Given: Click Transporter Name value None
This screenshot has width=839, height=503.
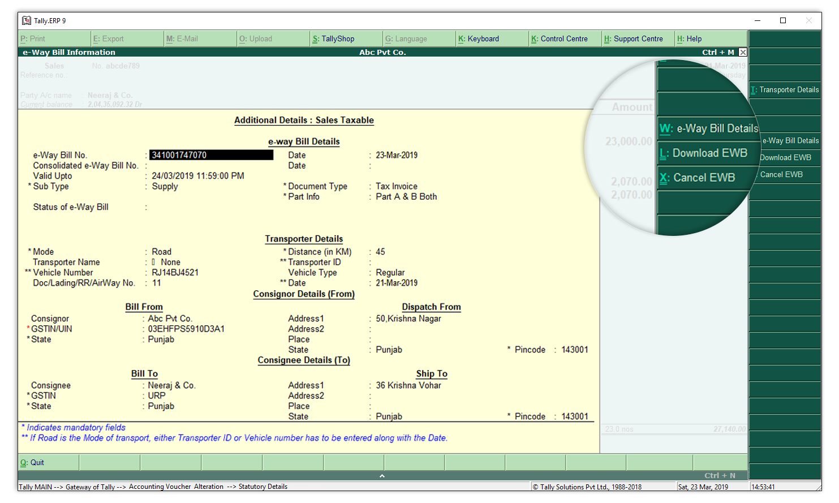Looking at the screenshot, I should (x=170, y=263).
